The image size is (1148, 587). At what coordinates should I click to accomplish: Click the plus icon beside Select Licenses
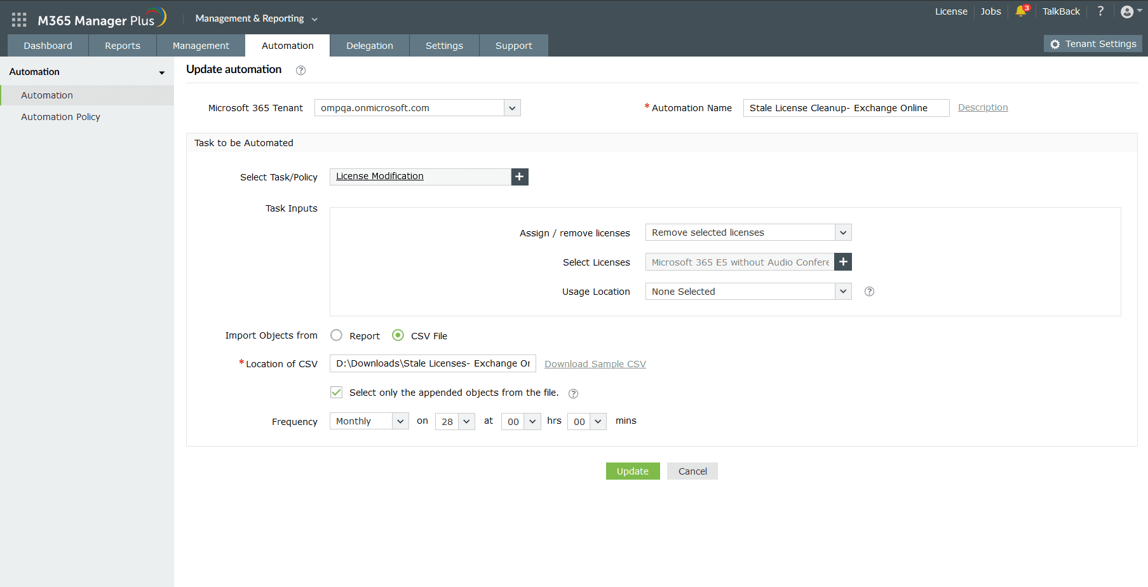pyautogui.click(x=843, y=261)
